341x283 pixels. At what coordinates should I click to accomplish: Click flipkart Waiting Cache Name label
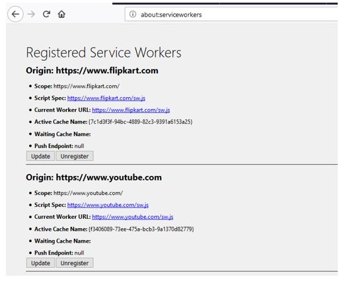[x=62, y=134]
